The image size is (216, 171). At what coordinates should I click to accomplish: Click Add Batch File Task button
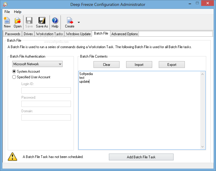coord(141,157)
